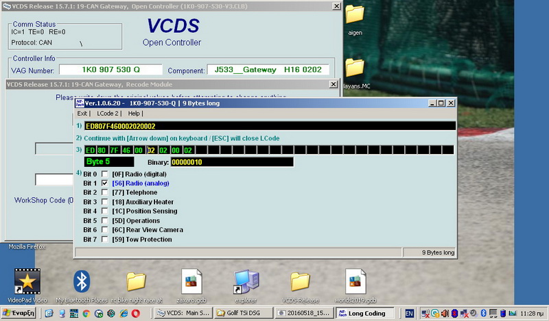Click the Byte 5 indicator label
The width and height of the screenshot is (549, 321).
pyautogui.click(x=109, y=162)
